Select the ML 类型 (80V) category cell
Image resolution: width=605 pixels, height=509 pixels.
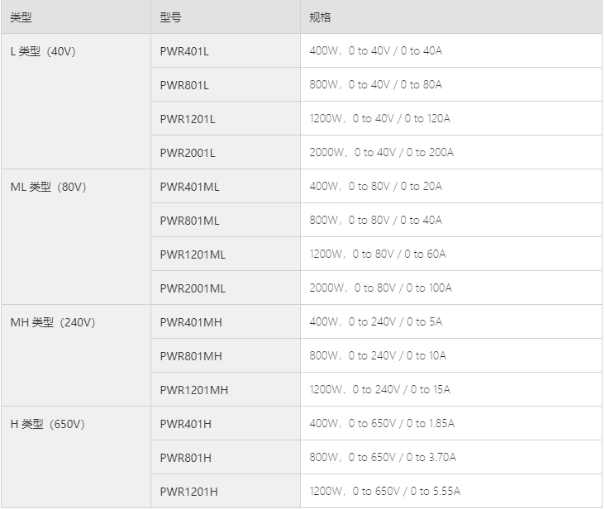click(x=76, y=237)
